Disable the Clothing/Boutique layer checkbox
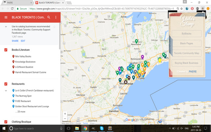 (6, 122)
